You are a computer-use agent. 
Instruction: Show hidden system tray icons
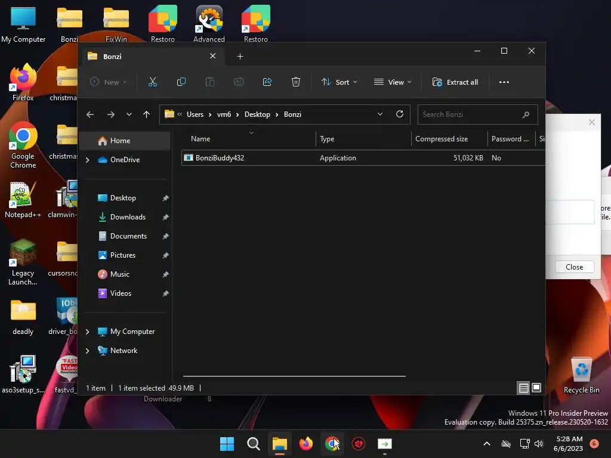[x=487, y=444]
